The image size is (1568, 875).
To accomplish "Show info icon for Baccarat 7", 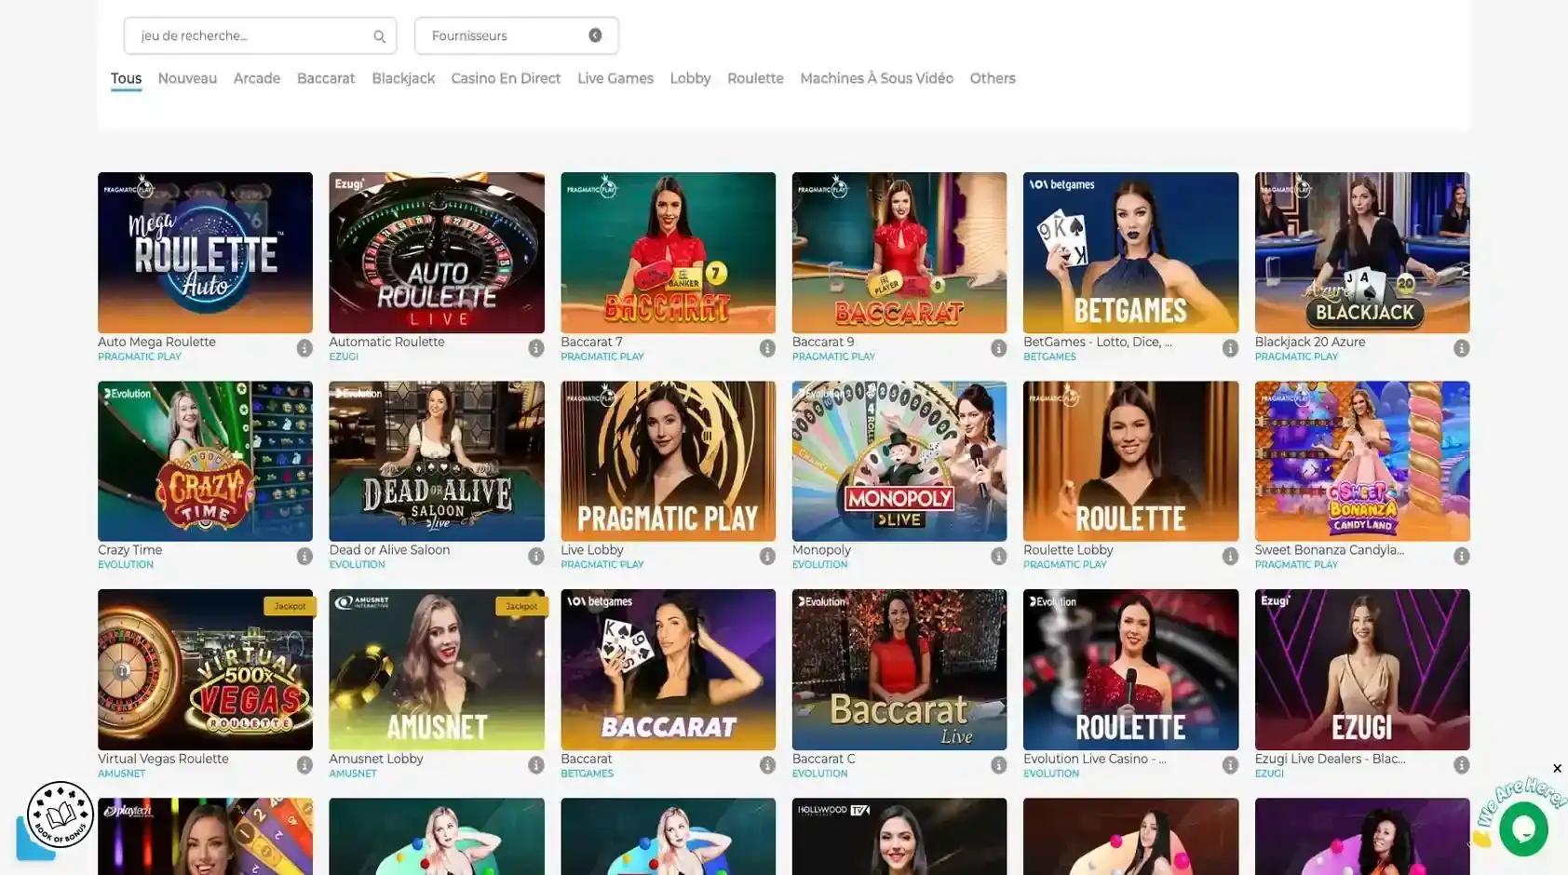I will [767, 348].
